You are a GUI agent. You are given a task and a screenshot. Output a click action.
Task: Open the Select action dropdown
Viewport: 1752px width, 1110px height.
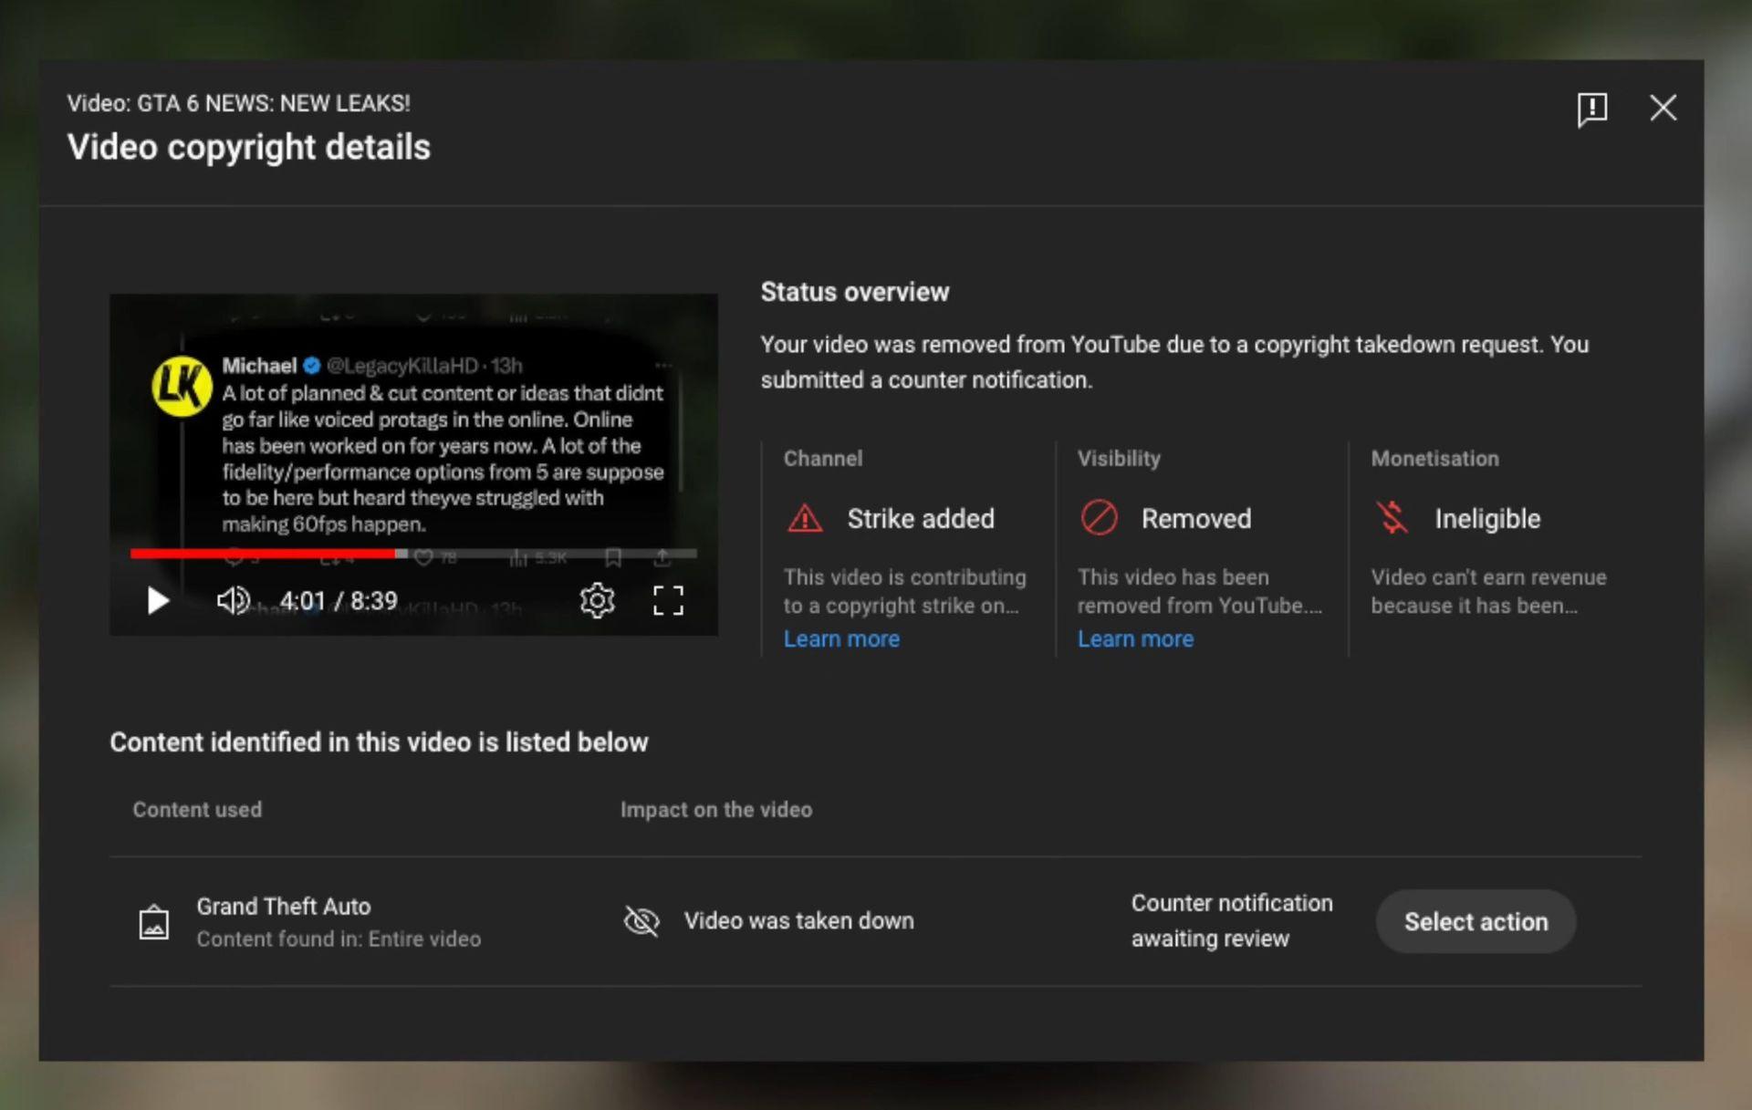[1475, 921]
